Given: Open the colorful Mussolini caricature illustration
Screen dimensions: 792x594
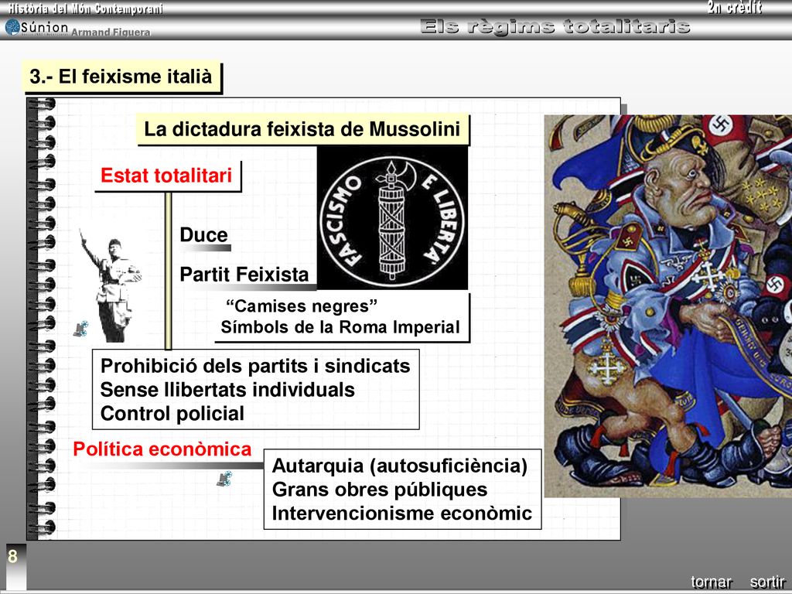Looking at the screenshot, I should 667,306.
